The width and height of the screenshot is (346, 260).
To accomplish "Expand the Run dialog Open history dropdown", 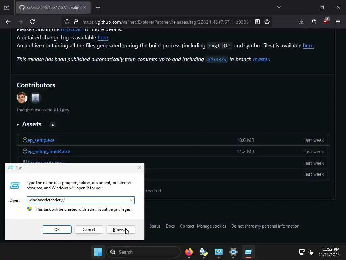I will pyautogui.click(x=131, y=200).
